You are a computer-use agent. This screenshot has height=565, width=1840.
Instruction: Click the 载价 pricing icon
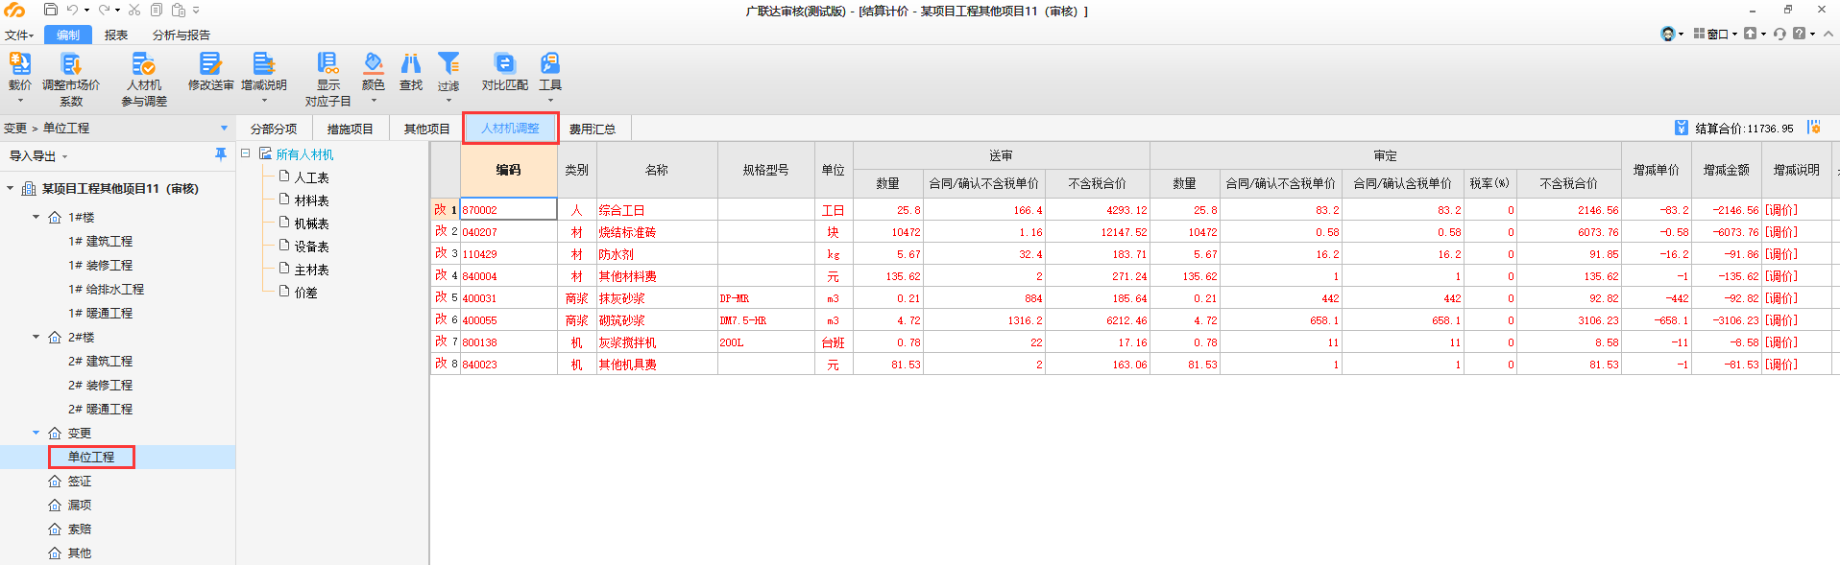20,64
